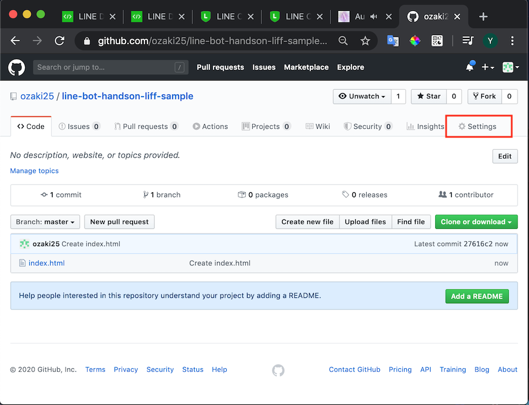Open the Actions tab

(210, 127)
